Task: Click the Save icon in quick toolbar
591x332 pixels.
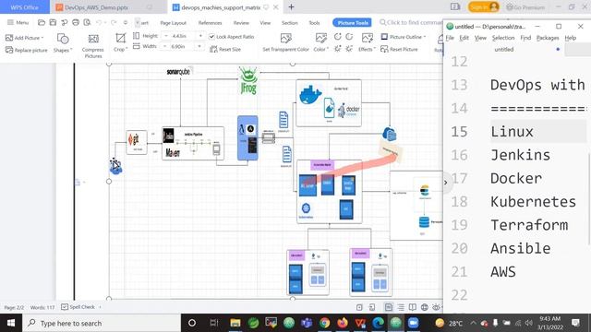Action: 53,22
